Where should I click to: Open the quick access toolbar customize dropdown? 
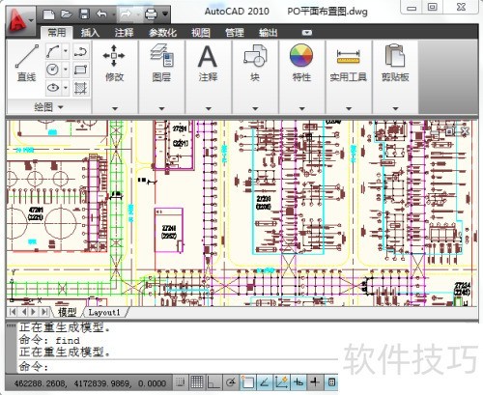coord(165,14)
